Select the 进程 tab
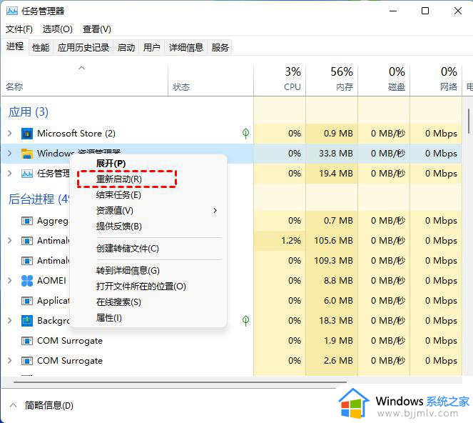 tap(15, 46)
